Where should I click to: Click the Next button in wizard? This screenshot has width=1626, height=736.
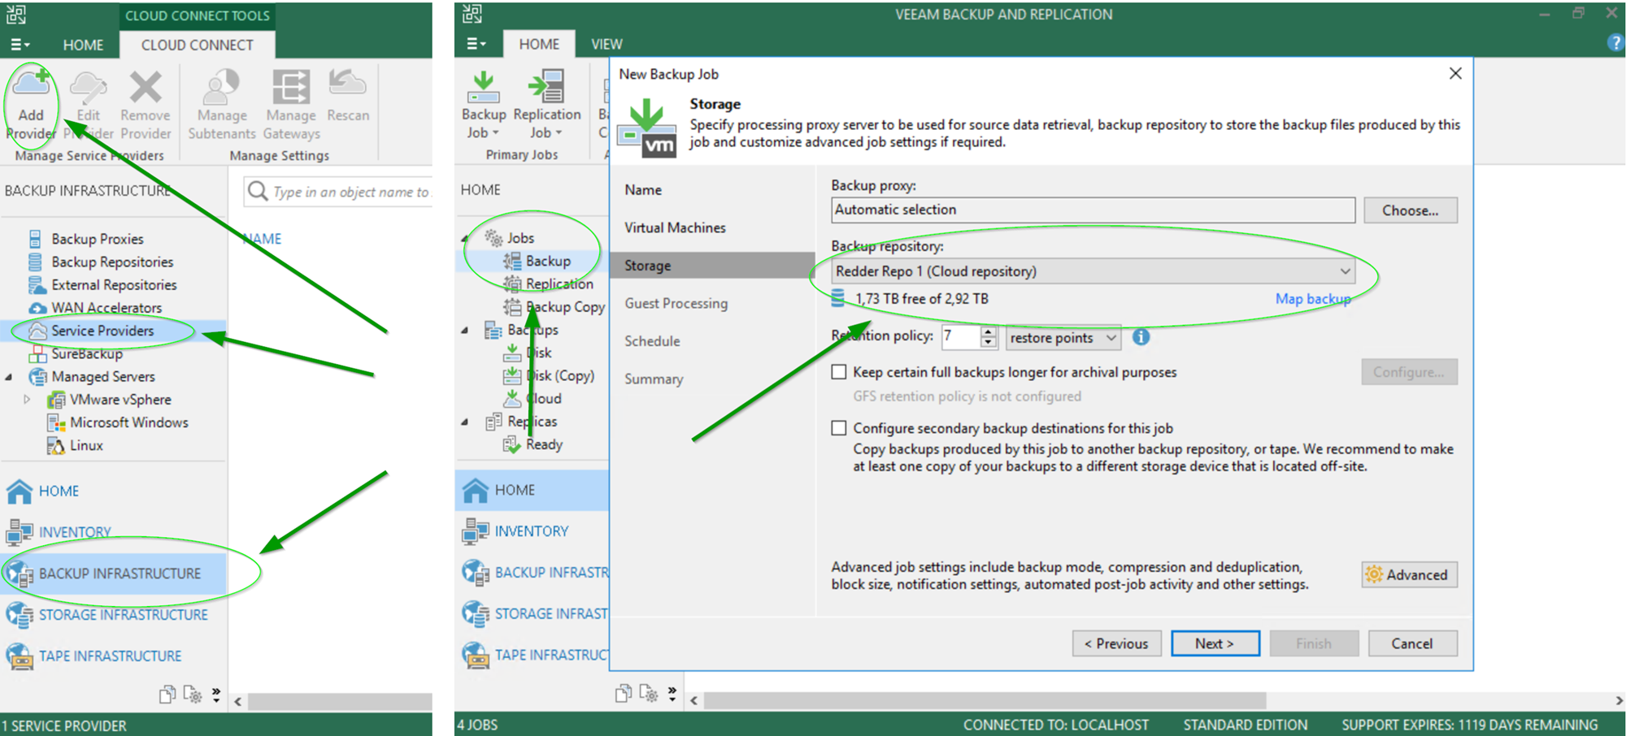pyautogui.click(x=1215, y=643)
